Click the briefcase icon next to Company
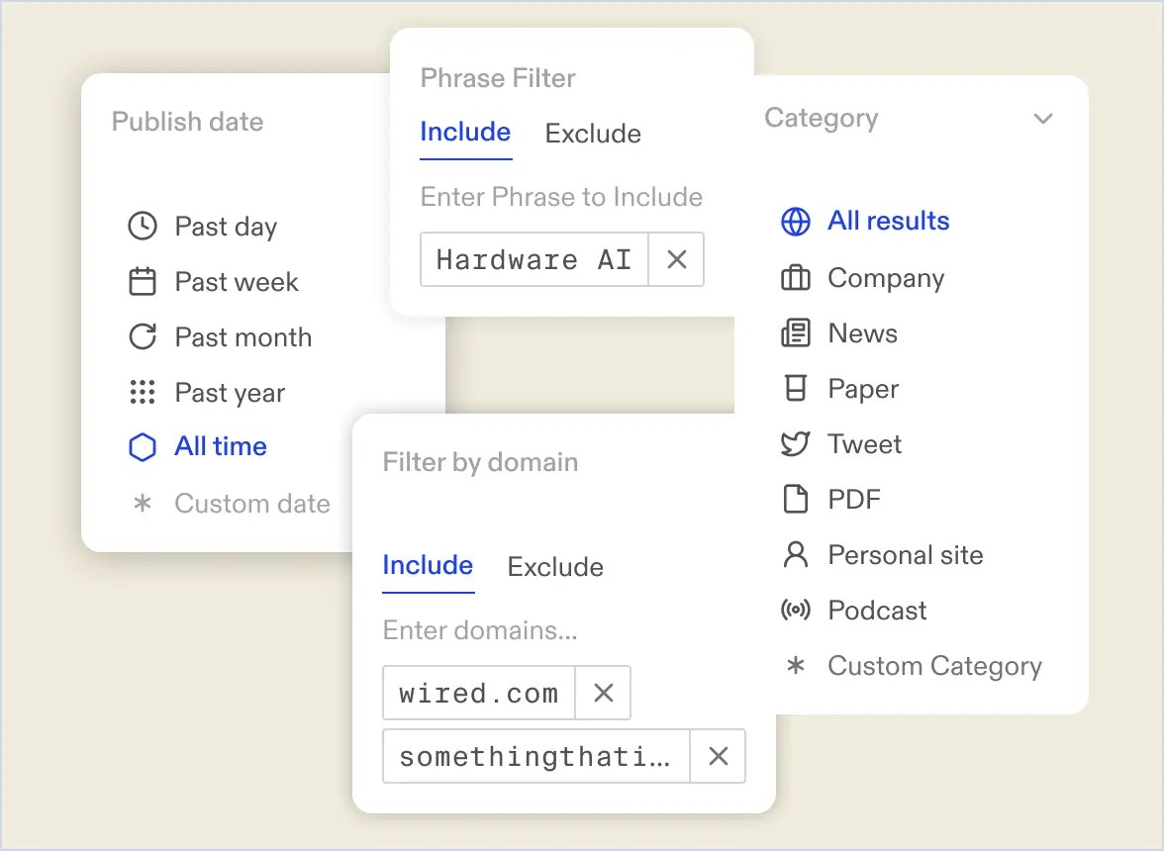 click(796, 277)
